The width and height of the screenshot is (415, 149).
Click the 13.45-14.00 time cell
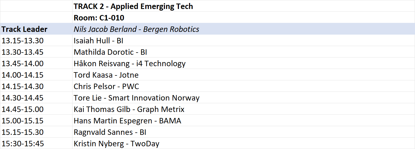click(x=36, y=63)
